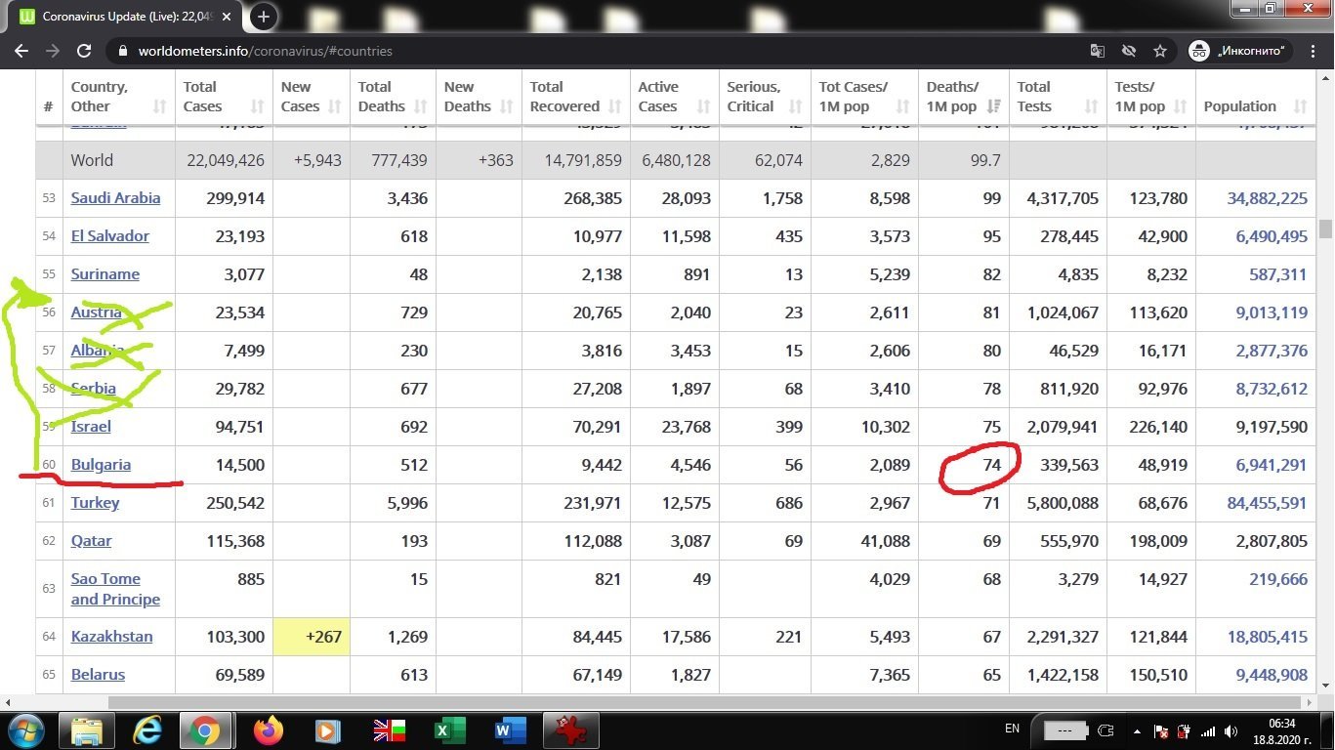Open the Incognito profile indicator
Viewport: 1335px width, 750px height.
tap(1238, 51)
